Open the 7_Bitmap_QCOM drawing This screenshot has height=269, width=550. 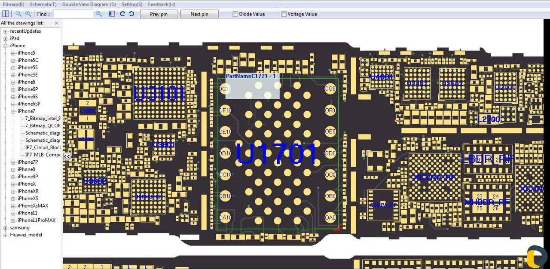[43, 126]
